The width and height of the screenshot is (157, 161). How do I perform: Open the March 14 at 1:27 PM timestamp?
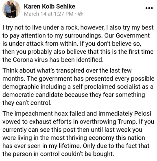click(49, 14)
